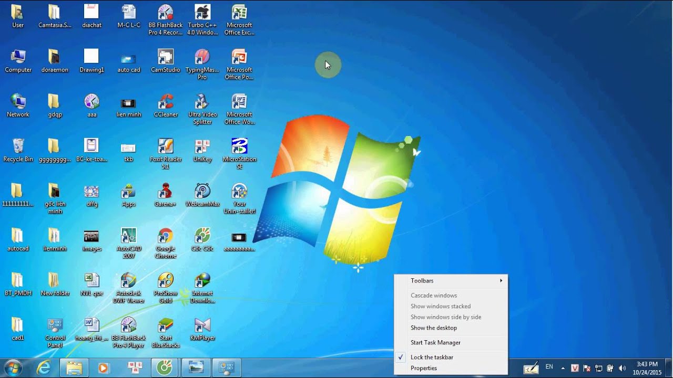Viewport: 673px width, 378px height.
Task: Open the User folder icon
Action: pos(18,17)
